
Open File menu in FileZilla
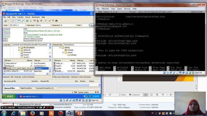point(4,17)
